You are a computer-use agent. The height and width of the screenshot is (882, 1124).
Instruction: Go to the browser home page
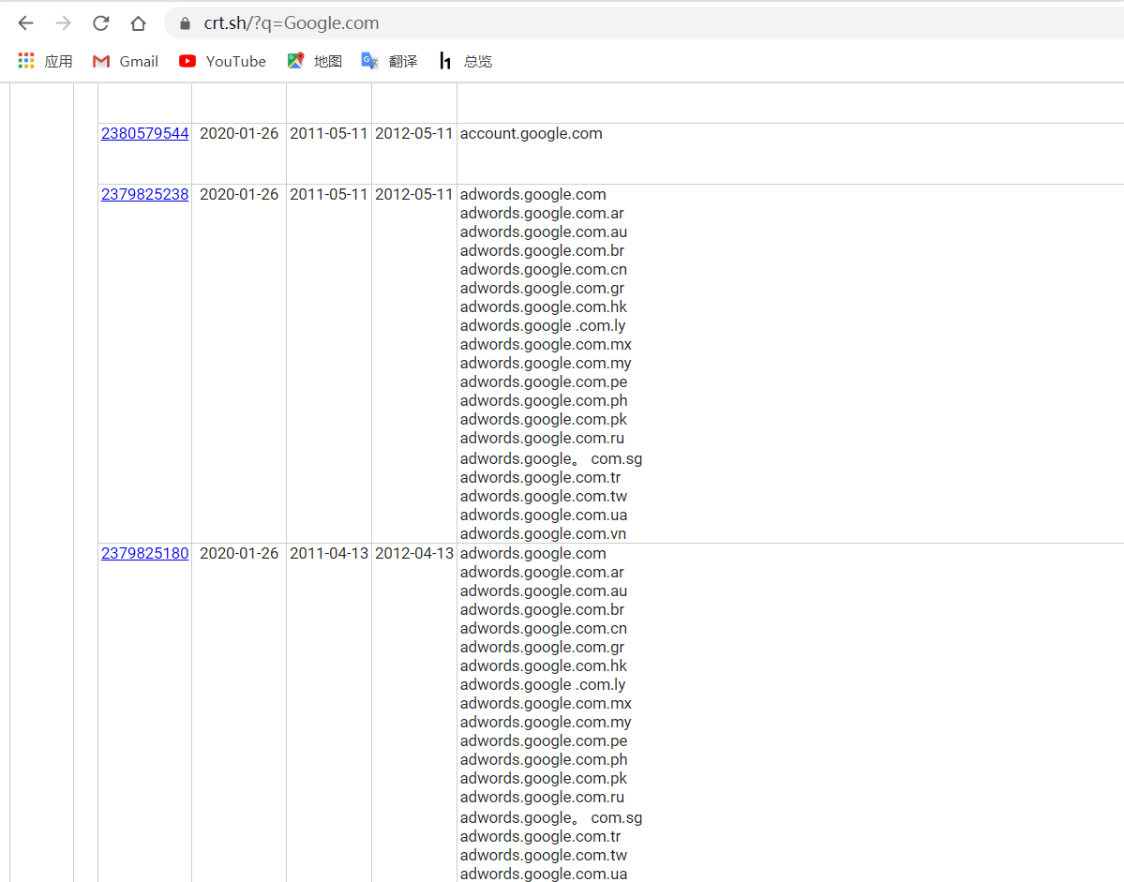139,22
